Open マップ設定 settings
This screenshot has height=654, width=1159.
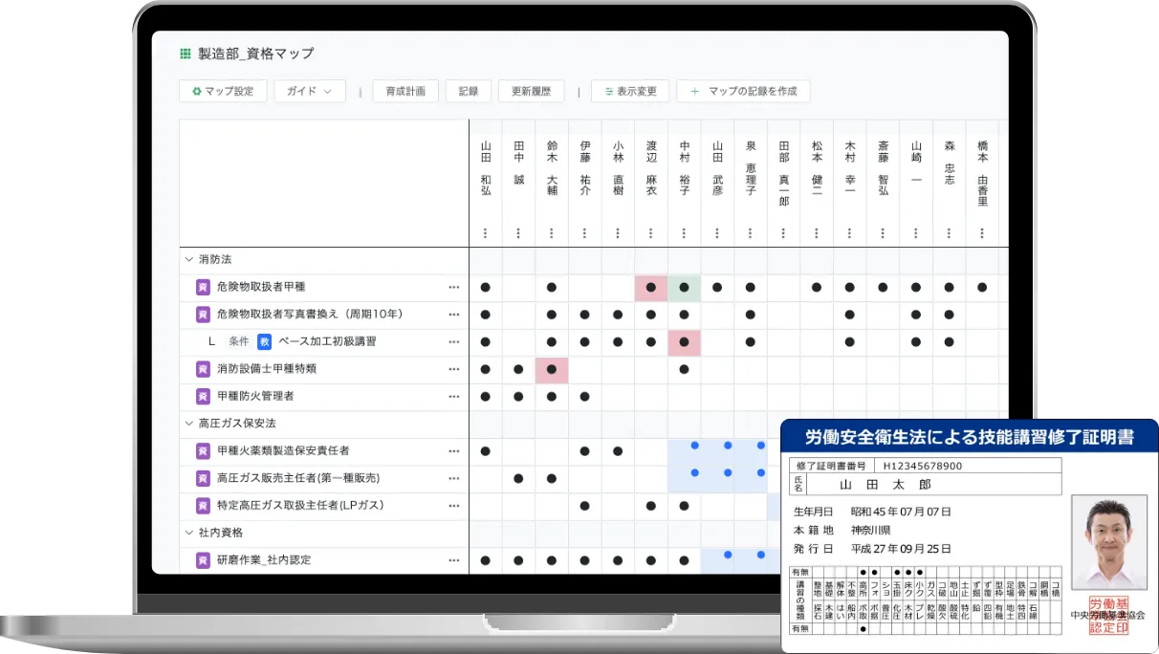click(223, 92)
